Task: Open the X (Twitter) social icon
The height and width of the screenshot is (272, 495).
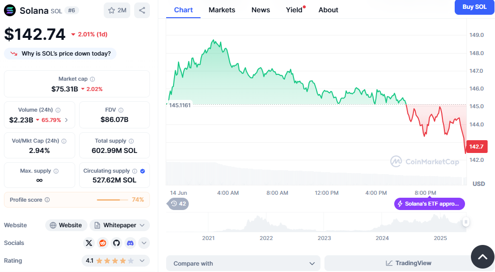Action: pyautogui.click(x=89, y=243)
